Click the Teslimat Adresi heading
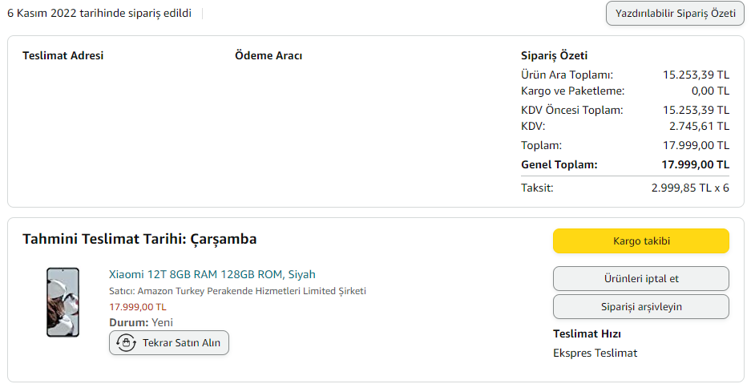Screen dimensions: 755x388 click(x=63, y=55)
